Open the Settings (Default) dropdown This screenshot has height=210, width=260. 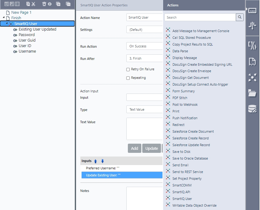click(144, 30)
